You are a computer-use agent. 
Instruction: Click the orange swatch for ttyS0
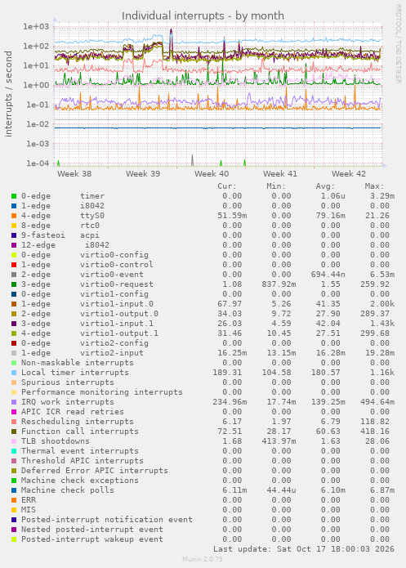14,216
